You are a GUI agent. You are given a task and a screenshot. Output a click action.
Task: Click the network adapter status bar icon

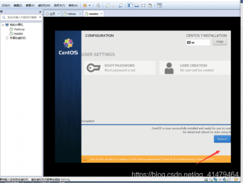(215, 180)
